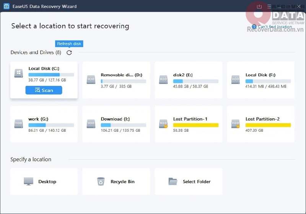Select the Download (I:) drive label
The image size is (306, 214).
pos(115,119)
